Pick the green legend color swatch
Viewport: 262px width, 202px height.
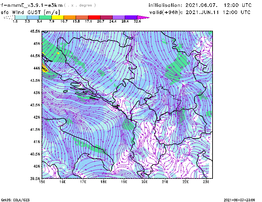pos(45,17)
